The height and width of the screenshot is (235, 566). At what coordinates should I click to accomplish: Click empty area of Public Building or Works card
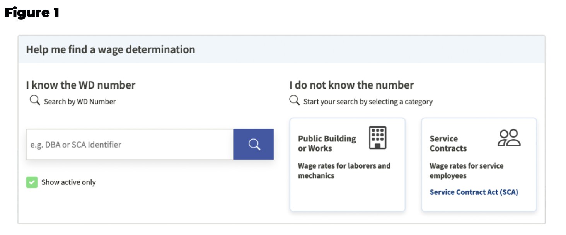[347, 197]
